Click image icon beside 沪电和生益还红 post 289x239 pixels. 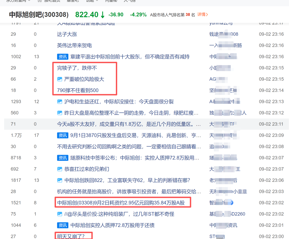point(59,102)
